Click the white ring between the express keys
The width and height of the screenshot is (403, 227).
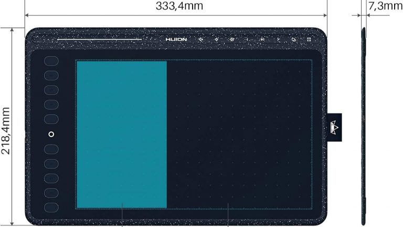[x=51, y=134]
